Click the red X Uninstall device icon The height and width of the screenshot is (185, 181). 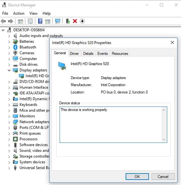tap(75, 21)
